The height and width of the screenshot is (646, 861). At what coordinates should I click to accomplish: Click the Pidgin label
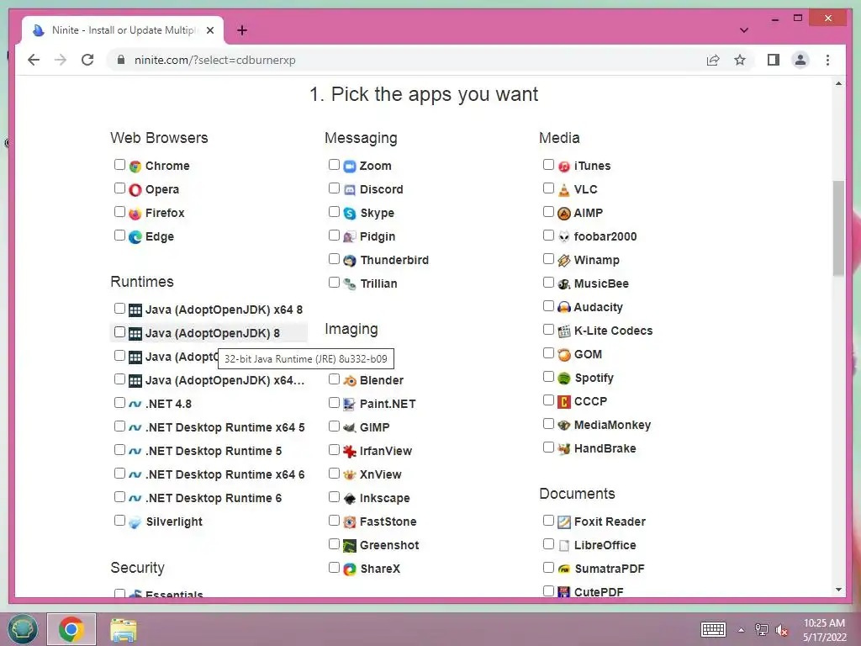[x=378, y=236]
